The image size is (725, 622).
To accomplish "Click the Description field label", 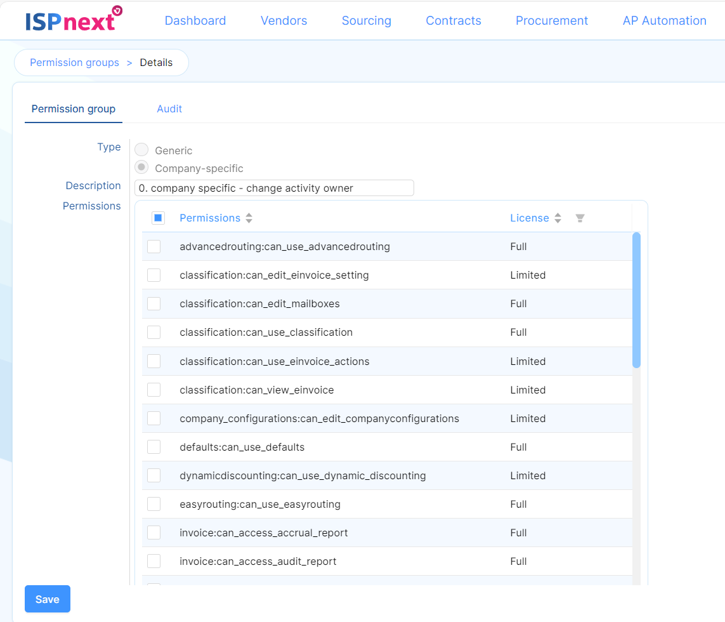I will [x=93, y=185].
